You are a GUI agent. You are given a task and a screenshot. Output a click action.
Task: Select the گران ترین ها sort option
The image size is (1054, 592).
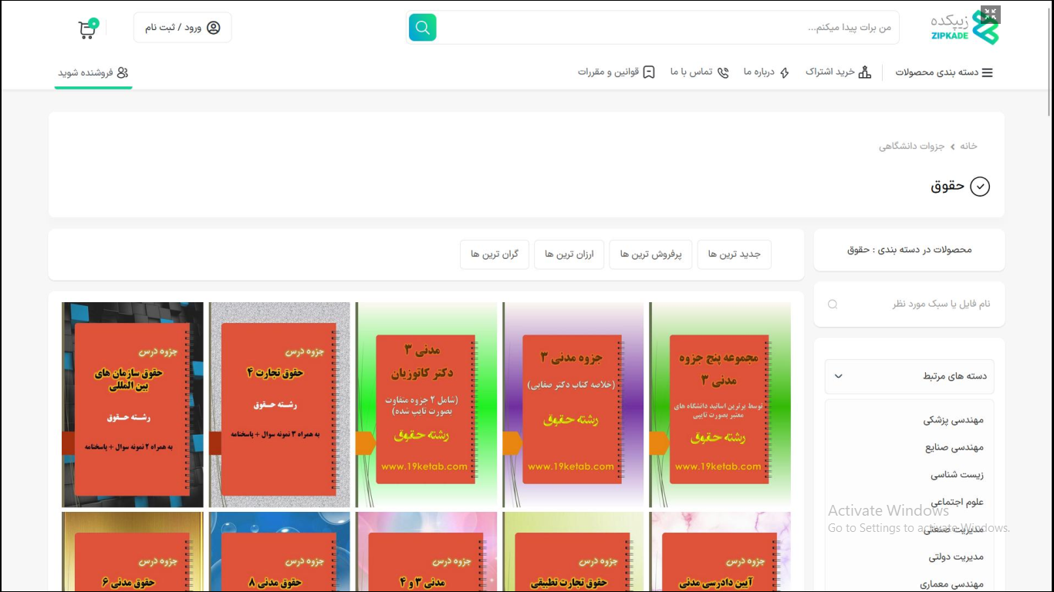coord(495,254)
